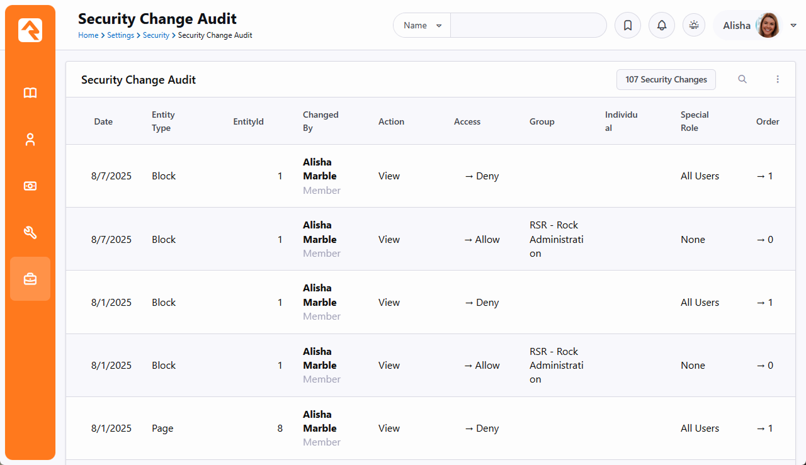
Task: Sort by the Date column header
Action: tap(103, 121)
